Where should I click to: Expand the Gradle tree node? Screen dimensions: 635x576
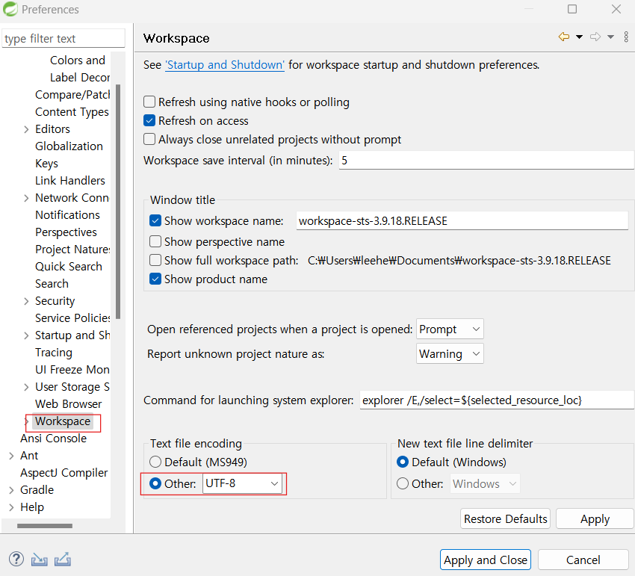11,490
